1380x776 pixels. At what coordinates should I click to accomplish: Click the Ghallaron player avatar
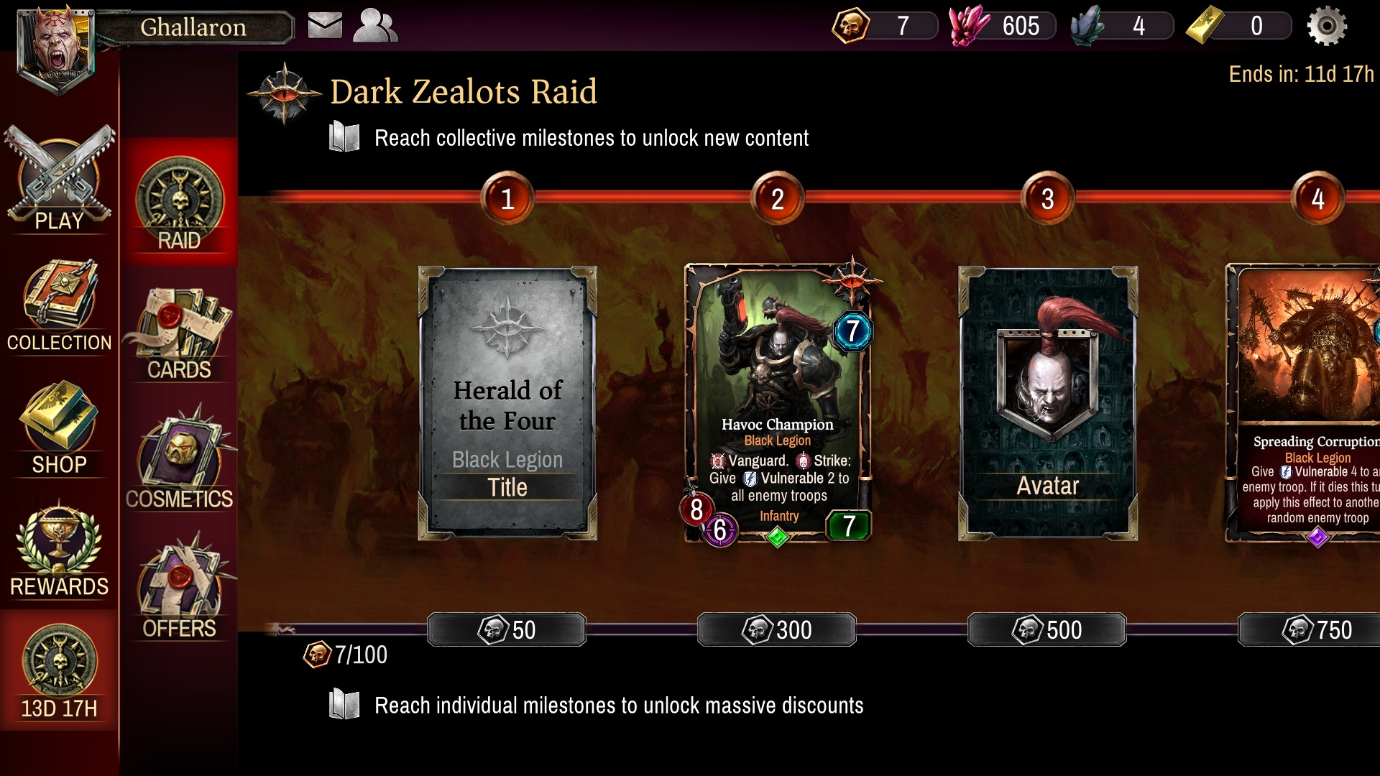(56, 49)
